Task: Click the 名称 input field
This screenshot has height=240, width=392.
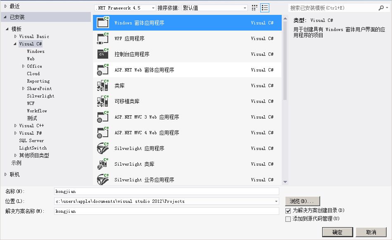Action: click(166, 191)
